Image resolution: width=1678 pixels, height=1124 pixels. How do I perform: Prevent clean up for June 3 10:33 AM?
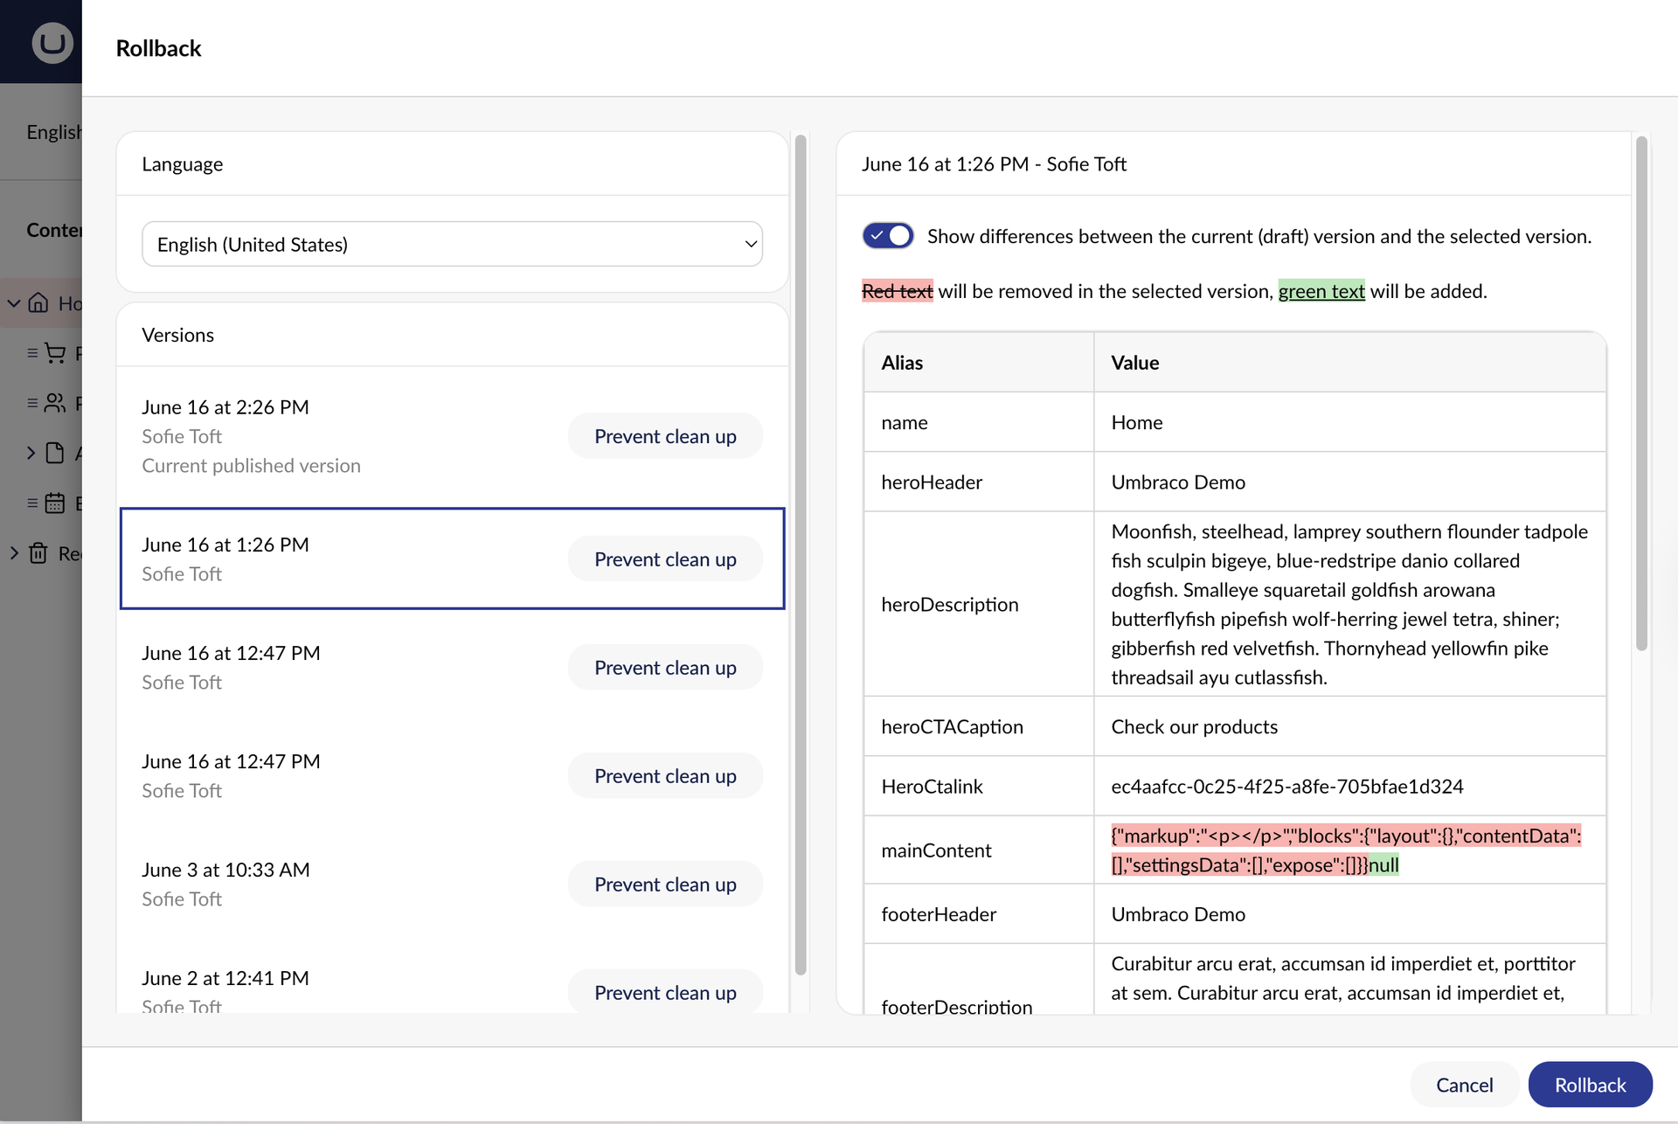pyautogui.click(x=665, y=885)
